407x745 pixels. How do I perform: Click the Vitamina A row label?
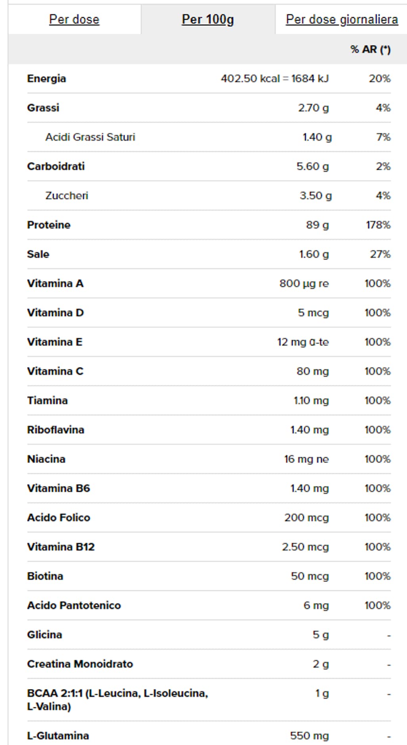coord(55,284)
